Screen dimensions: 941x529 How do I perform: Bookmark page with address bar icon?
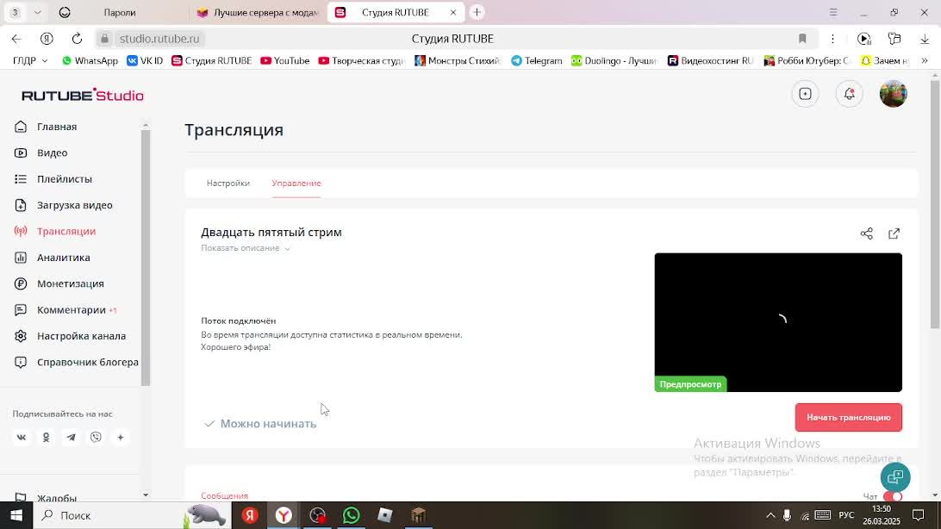pos(802,39)
